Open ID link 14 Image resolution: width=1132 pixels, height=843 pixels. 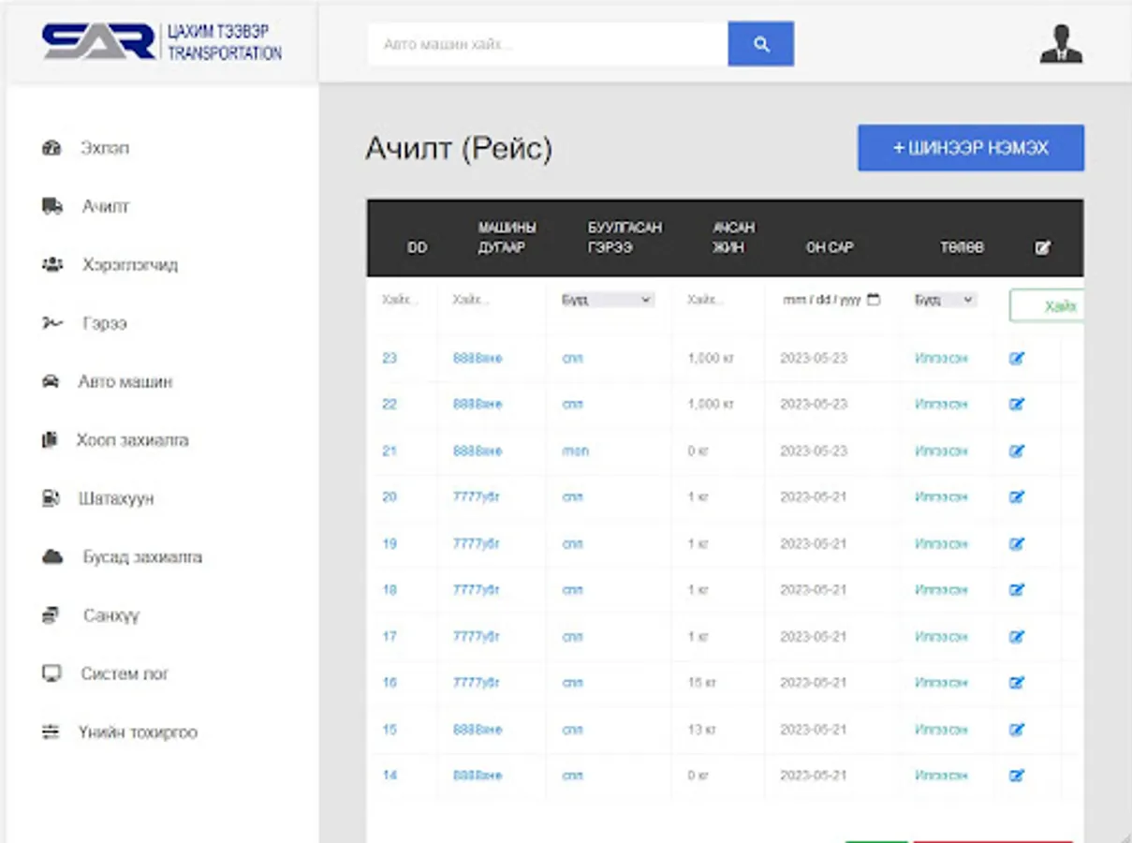[x=390, y=776]
